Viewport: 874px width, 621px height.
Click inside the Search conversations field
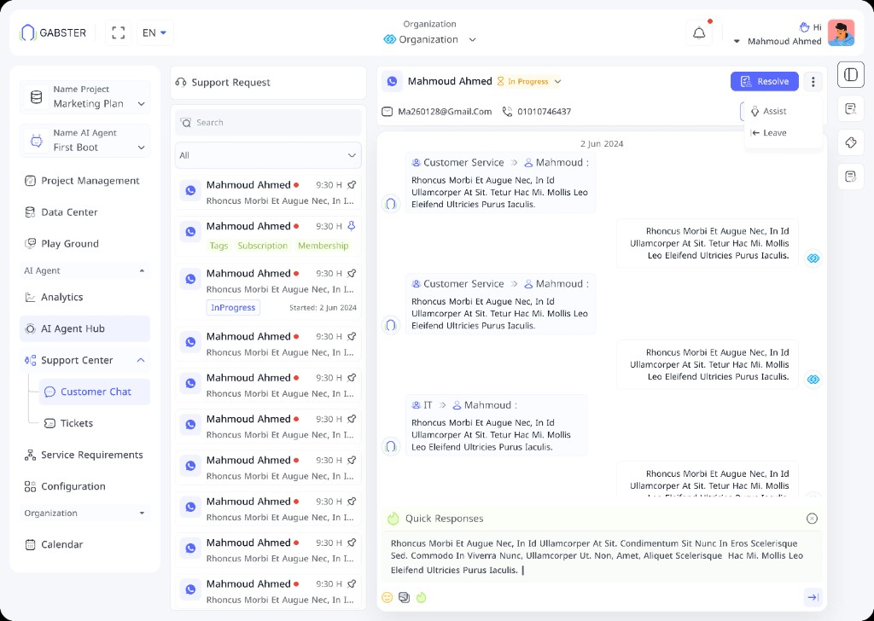(268, 123)
